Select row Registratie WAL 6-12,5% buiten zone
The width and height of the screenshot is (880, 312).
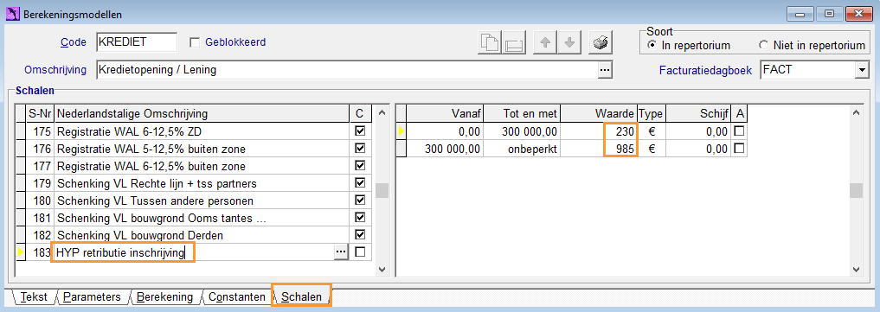[202, 166]
